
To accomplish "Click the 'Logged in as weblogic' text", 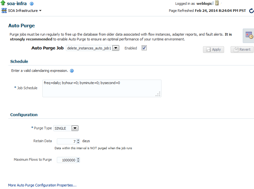I will [x=194, y=4].
